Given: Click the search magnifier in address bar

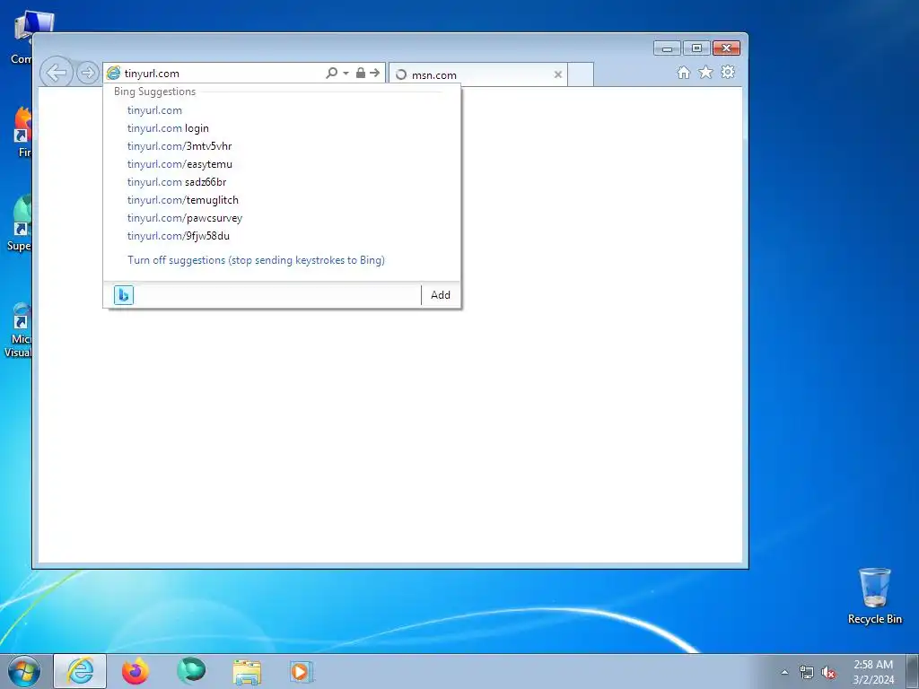Looking at the screenshot, I should click(332, 73).
